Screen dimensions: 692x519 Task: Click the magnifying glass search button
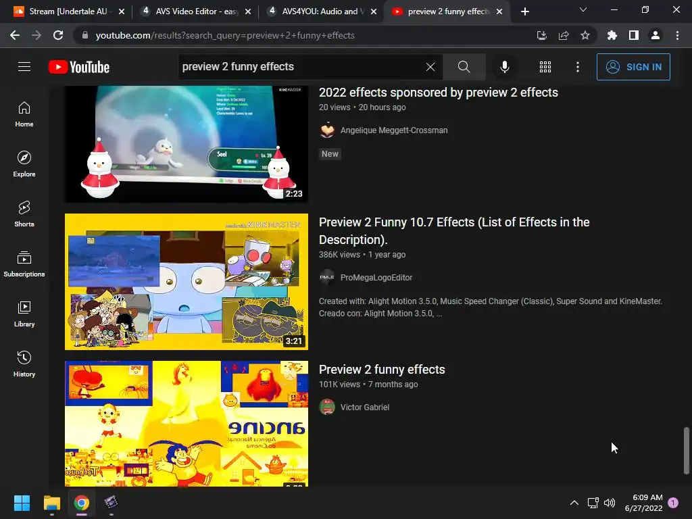pyautogui.click(x=464, y=67)
